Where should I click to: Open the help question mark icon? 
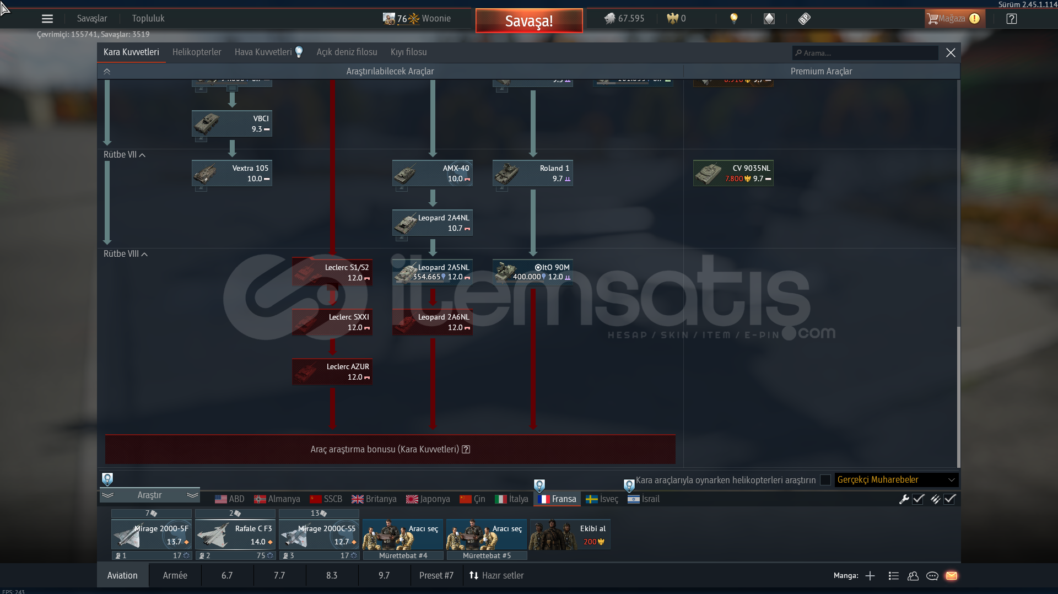coord(1011,19)
